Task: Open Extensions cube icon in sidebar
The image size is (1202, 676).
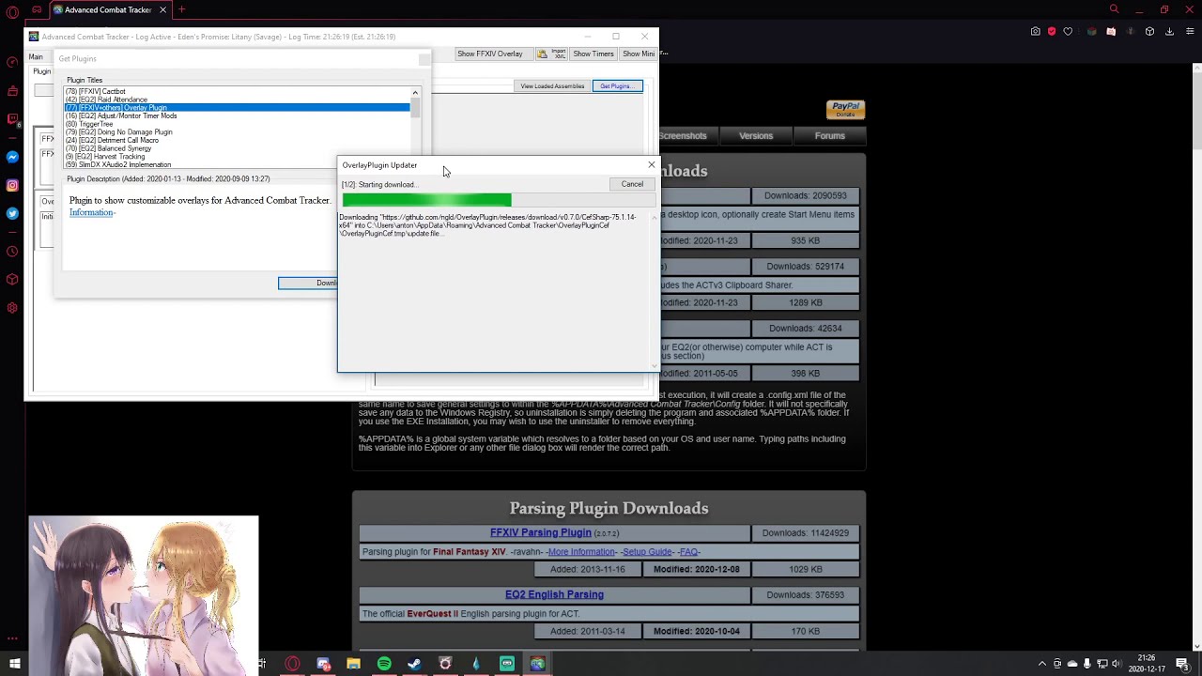Action: [12, 279]
